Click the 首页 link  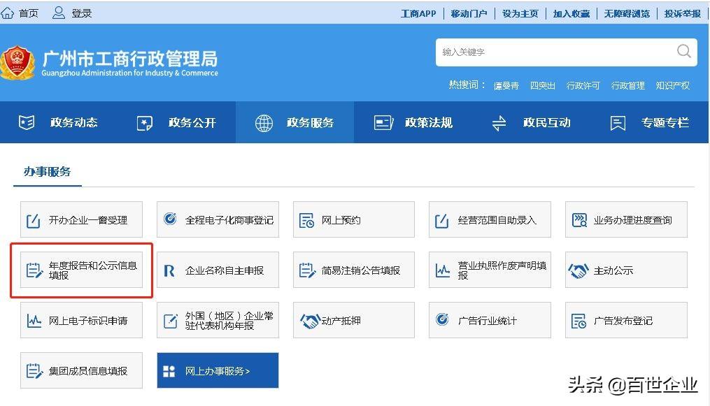(x=29, y=13)
